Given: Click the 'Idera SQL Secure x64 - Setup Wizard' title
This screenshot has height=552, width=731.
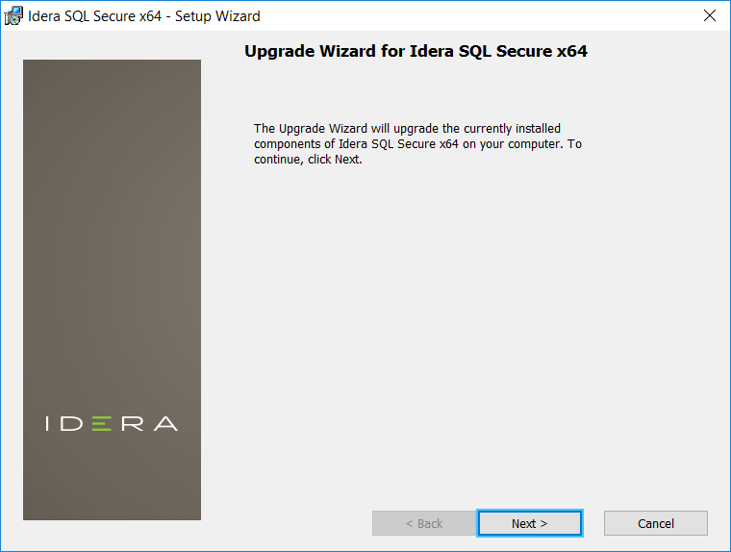Looking at the screenshot, I should pyautogui.click(x=144, y=16).
